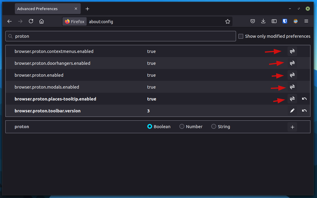The width and height of the screenshot is (317, 198).
Task: Toggle browser.proton.contextmenus.enabled preference
Action: (292, 51)
